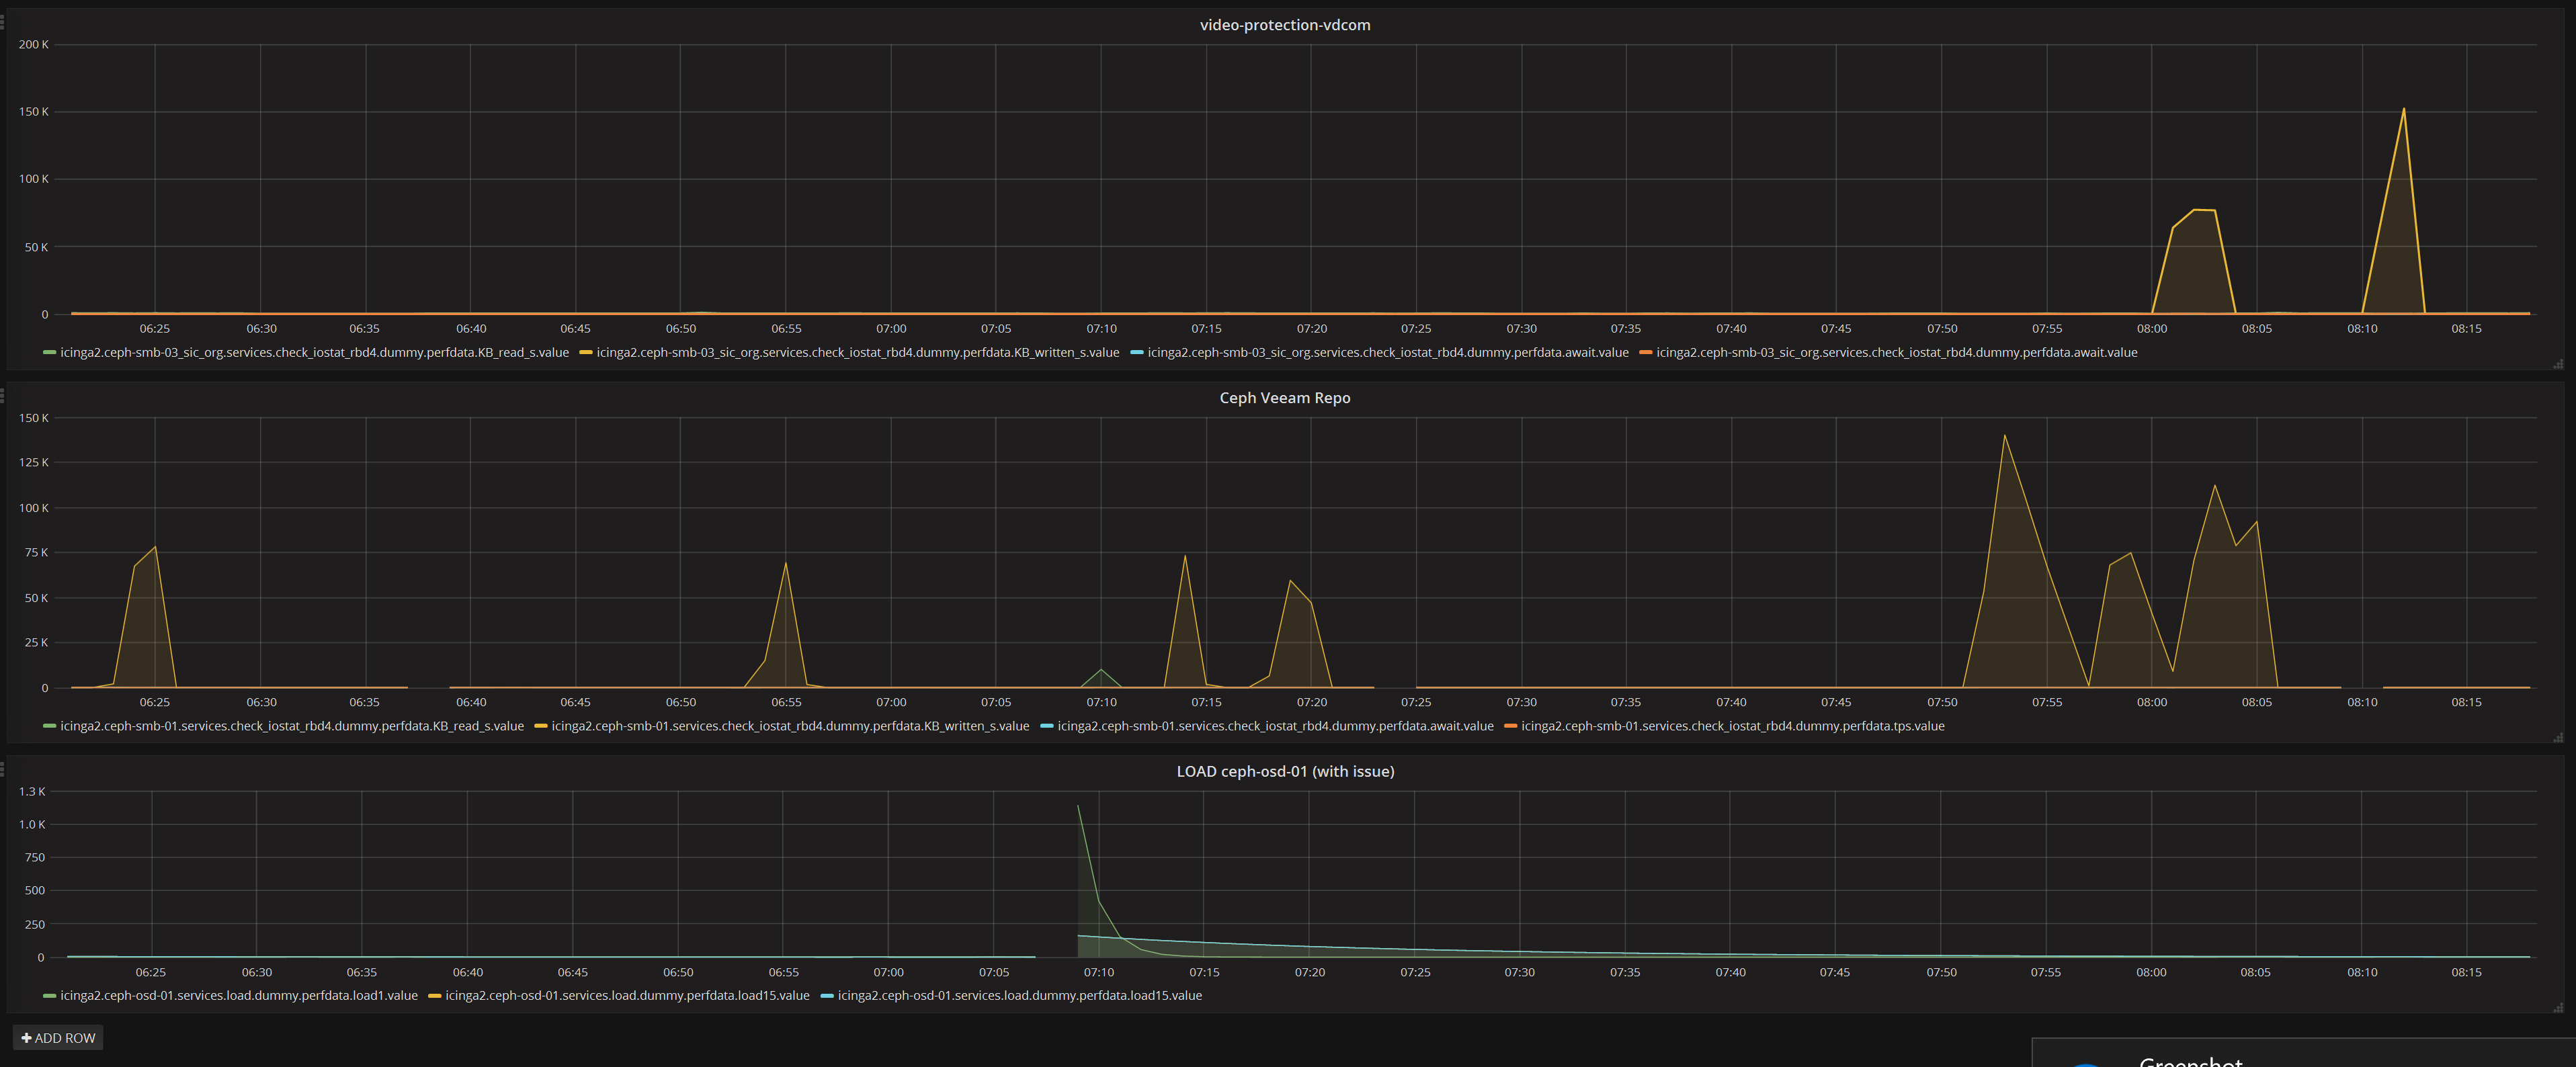The width and height of the screenshot is (2576, 1067).
Task: Toggle the ceph-osd-01 load1.value legend series
Action: pyautogui.click(x=239, y=996)
